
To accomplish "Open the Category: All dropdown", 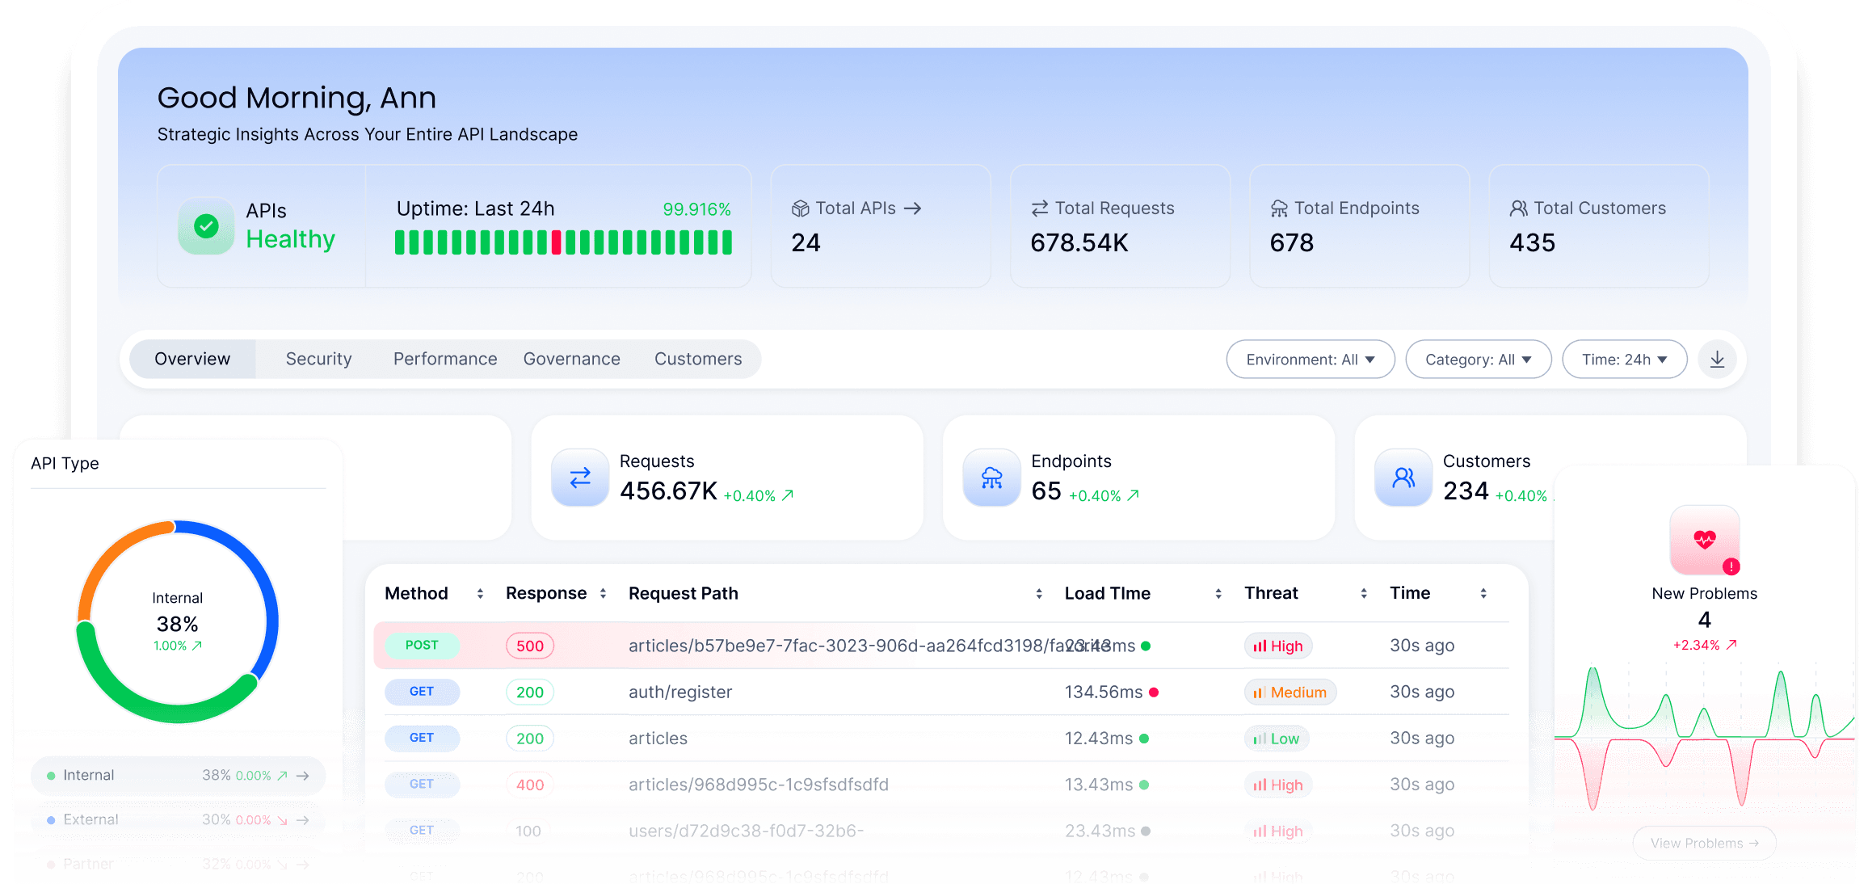I will click(1479, 360).
